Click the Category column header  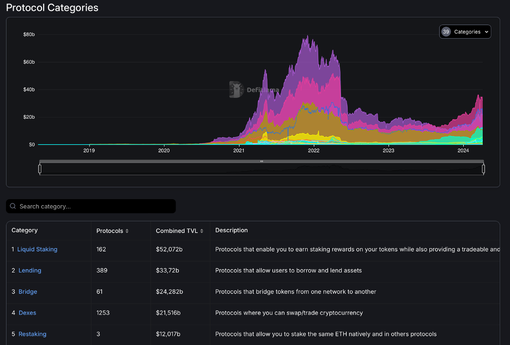point(25,230)
